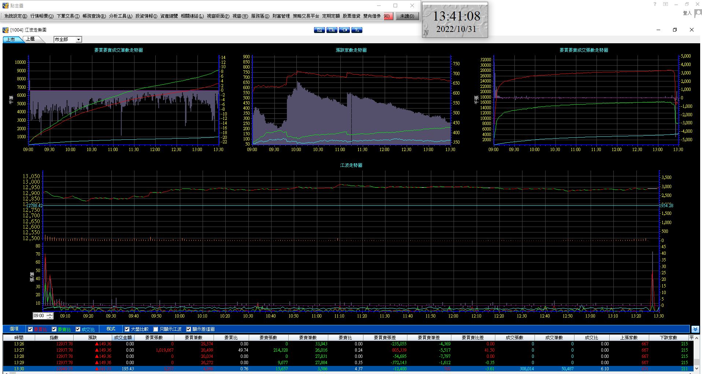Select the highlighted 13:30 row
This screenshot has height=374, width=702.
[348, 369]
